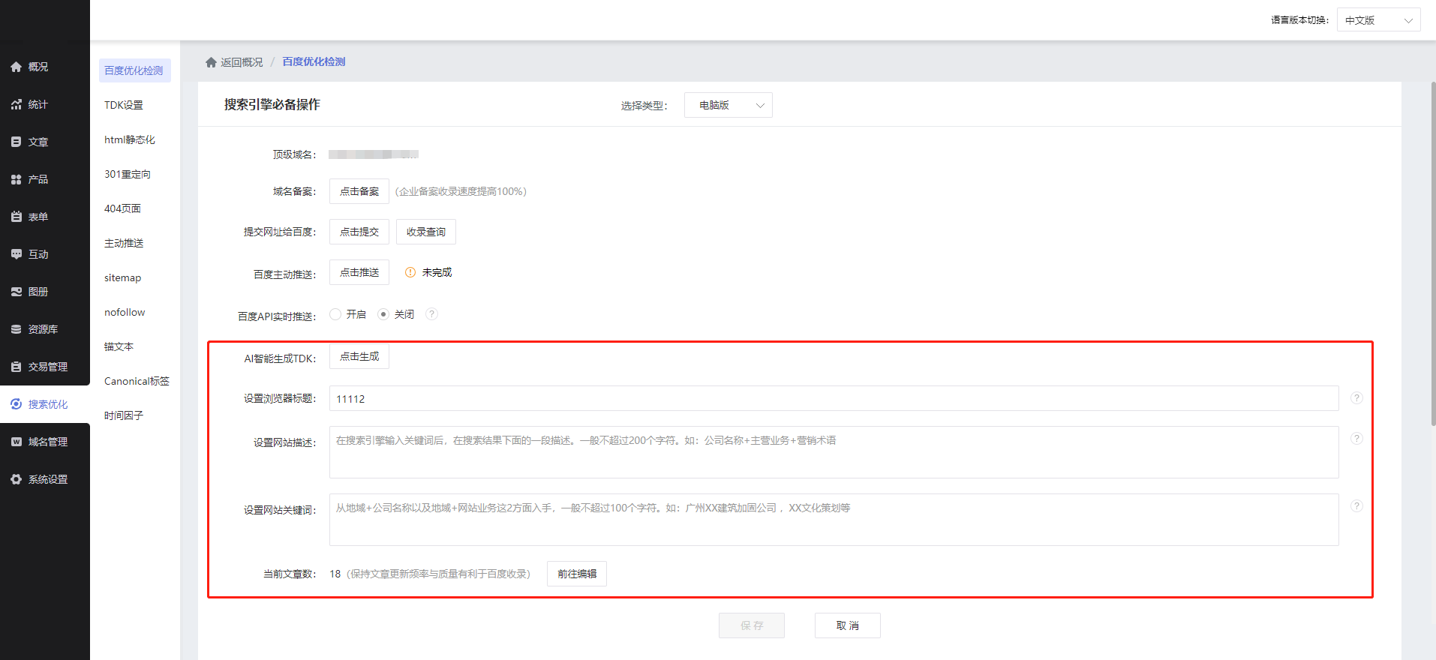
Task: Click help icon next to 百度API实时推送
Action: point(431,314)
